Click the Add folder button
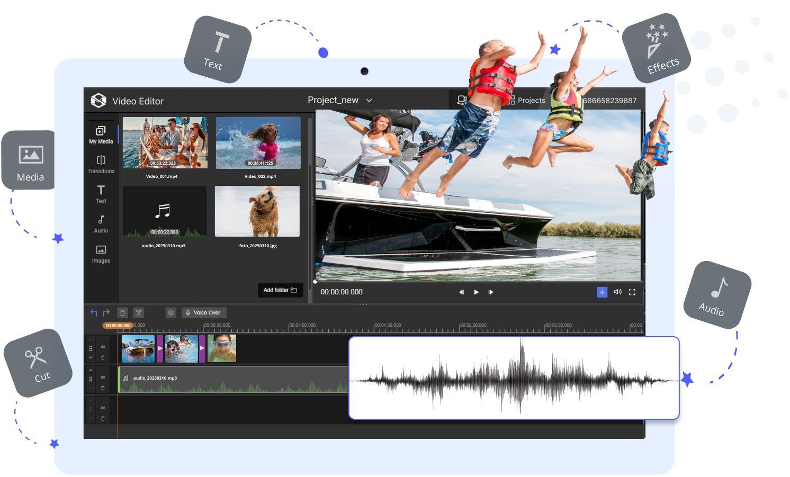 280,290
